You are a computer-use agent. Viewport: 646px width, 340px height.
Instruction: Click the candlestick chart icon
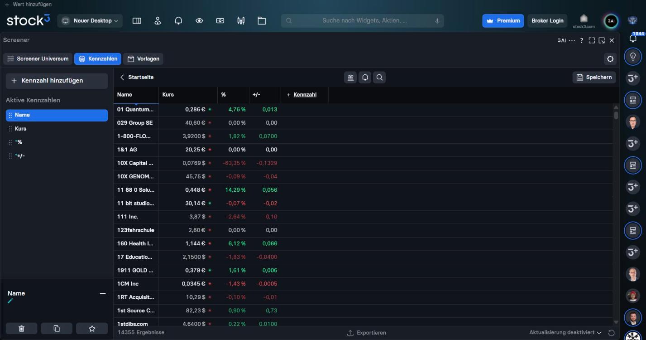pyautogui.click(x=241, y=20)
